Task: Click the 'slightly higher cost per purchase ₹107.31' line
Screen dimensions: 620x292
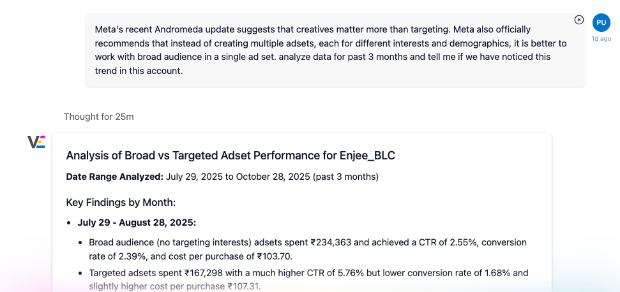Action: 174,286
